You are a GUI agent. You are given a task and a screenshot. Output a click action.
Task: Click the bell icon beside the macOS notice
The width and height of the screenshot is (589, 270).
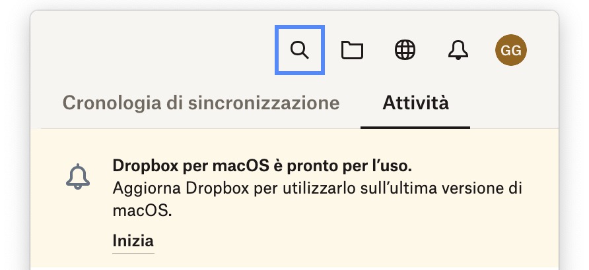[x=78, y=176]
